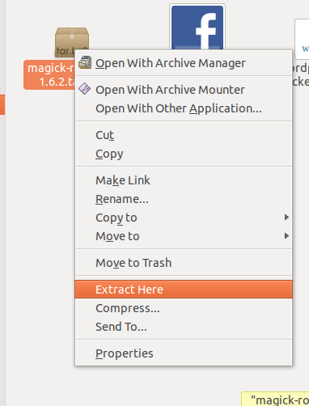Select the highlighted Extract Here entry
309x406 pixels.
pyautogui.click(x=184, y=290)
